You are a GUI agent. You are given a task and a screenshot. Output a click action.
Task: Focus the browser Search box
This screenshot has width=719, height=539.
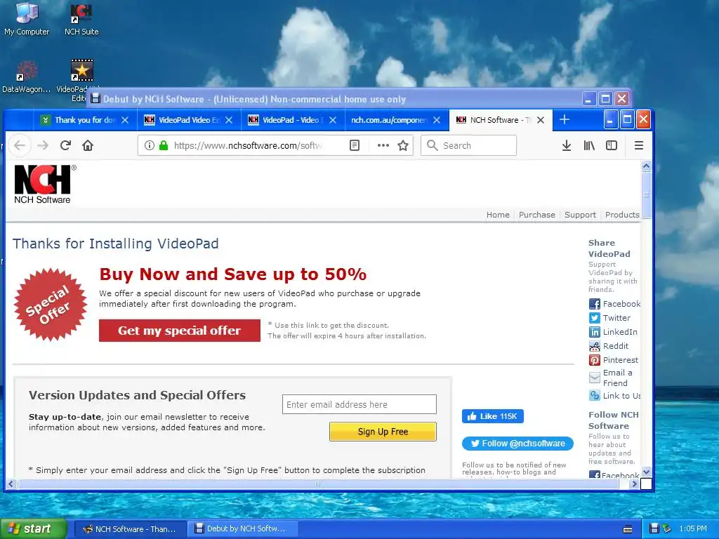pyautogui.click(x=468, y=145)
